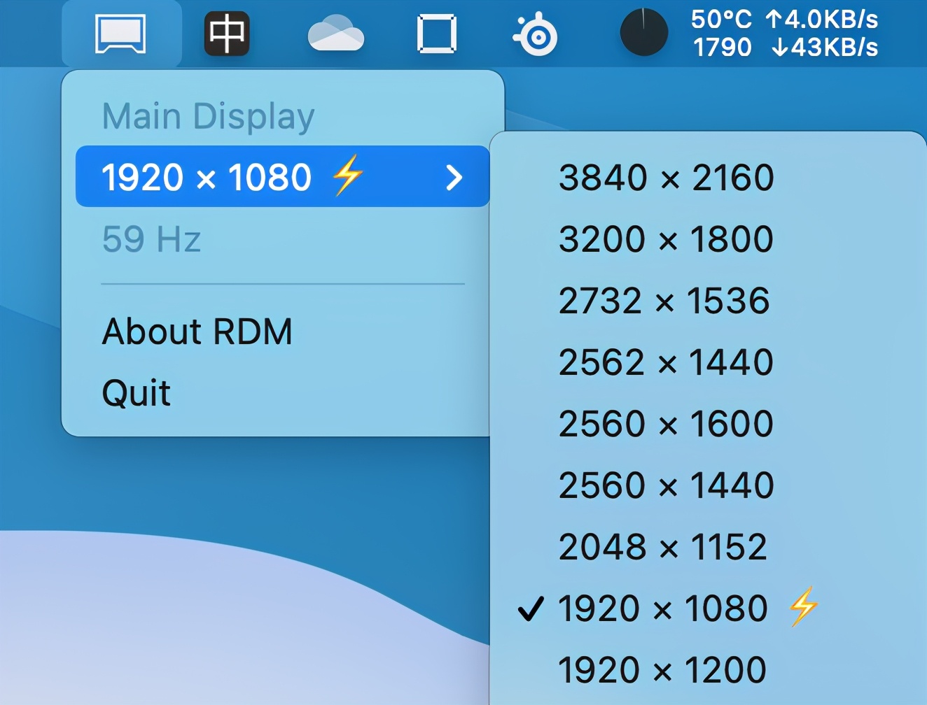Choose the 3840 × 2160 resolution
This screenshot has width=927, height=705.
tap(666, 177)
